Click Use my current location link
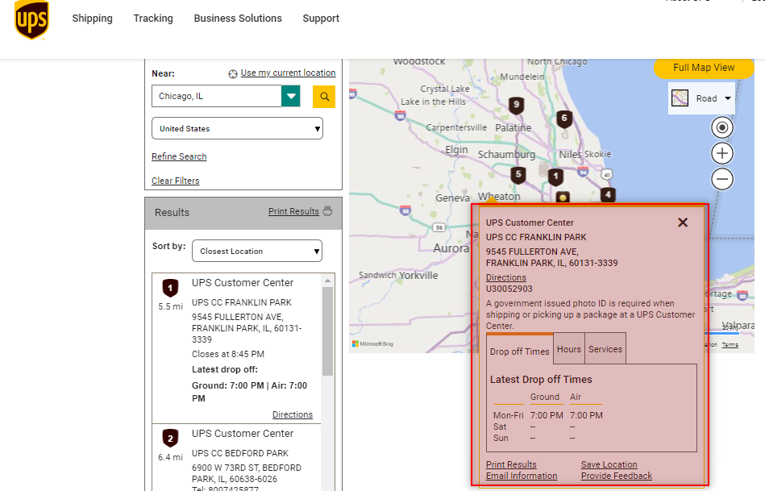Viewport: 765px width, 491px height. pos(288,73)
